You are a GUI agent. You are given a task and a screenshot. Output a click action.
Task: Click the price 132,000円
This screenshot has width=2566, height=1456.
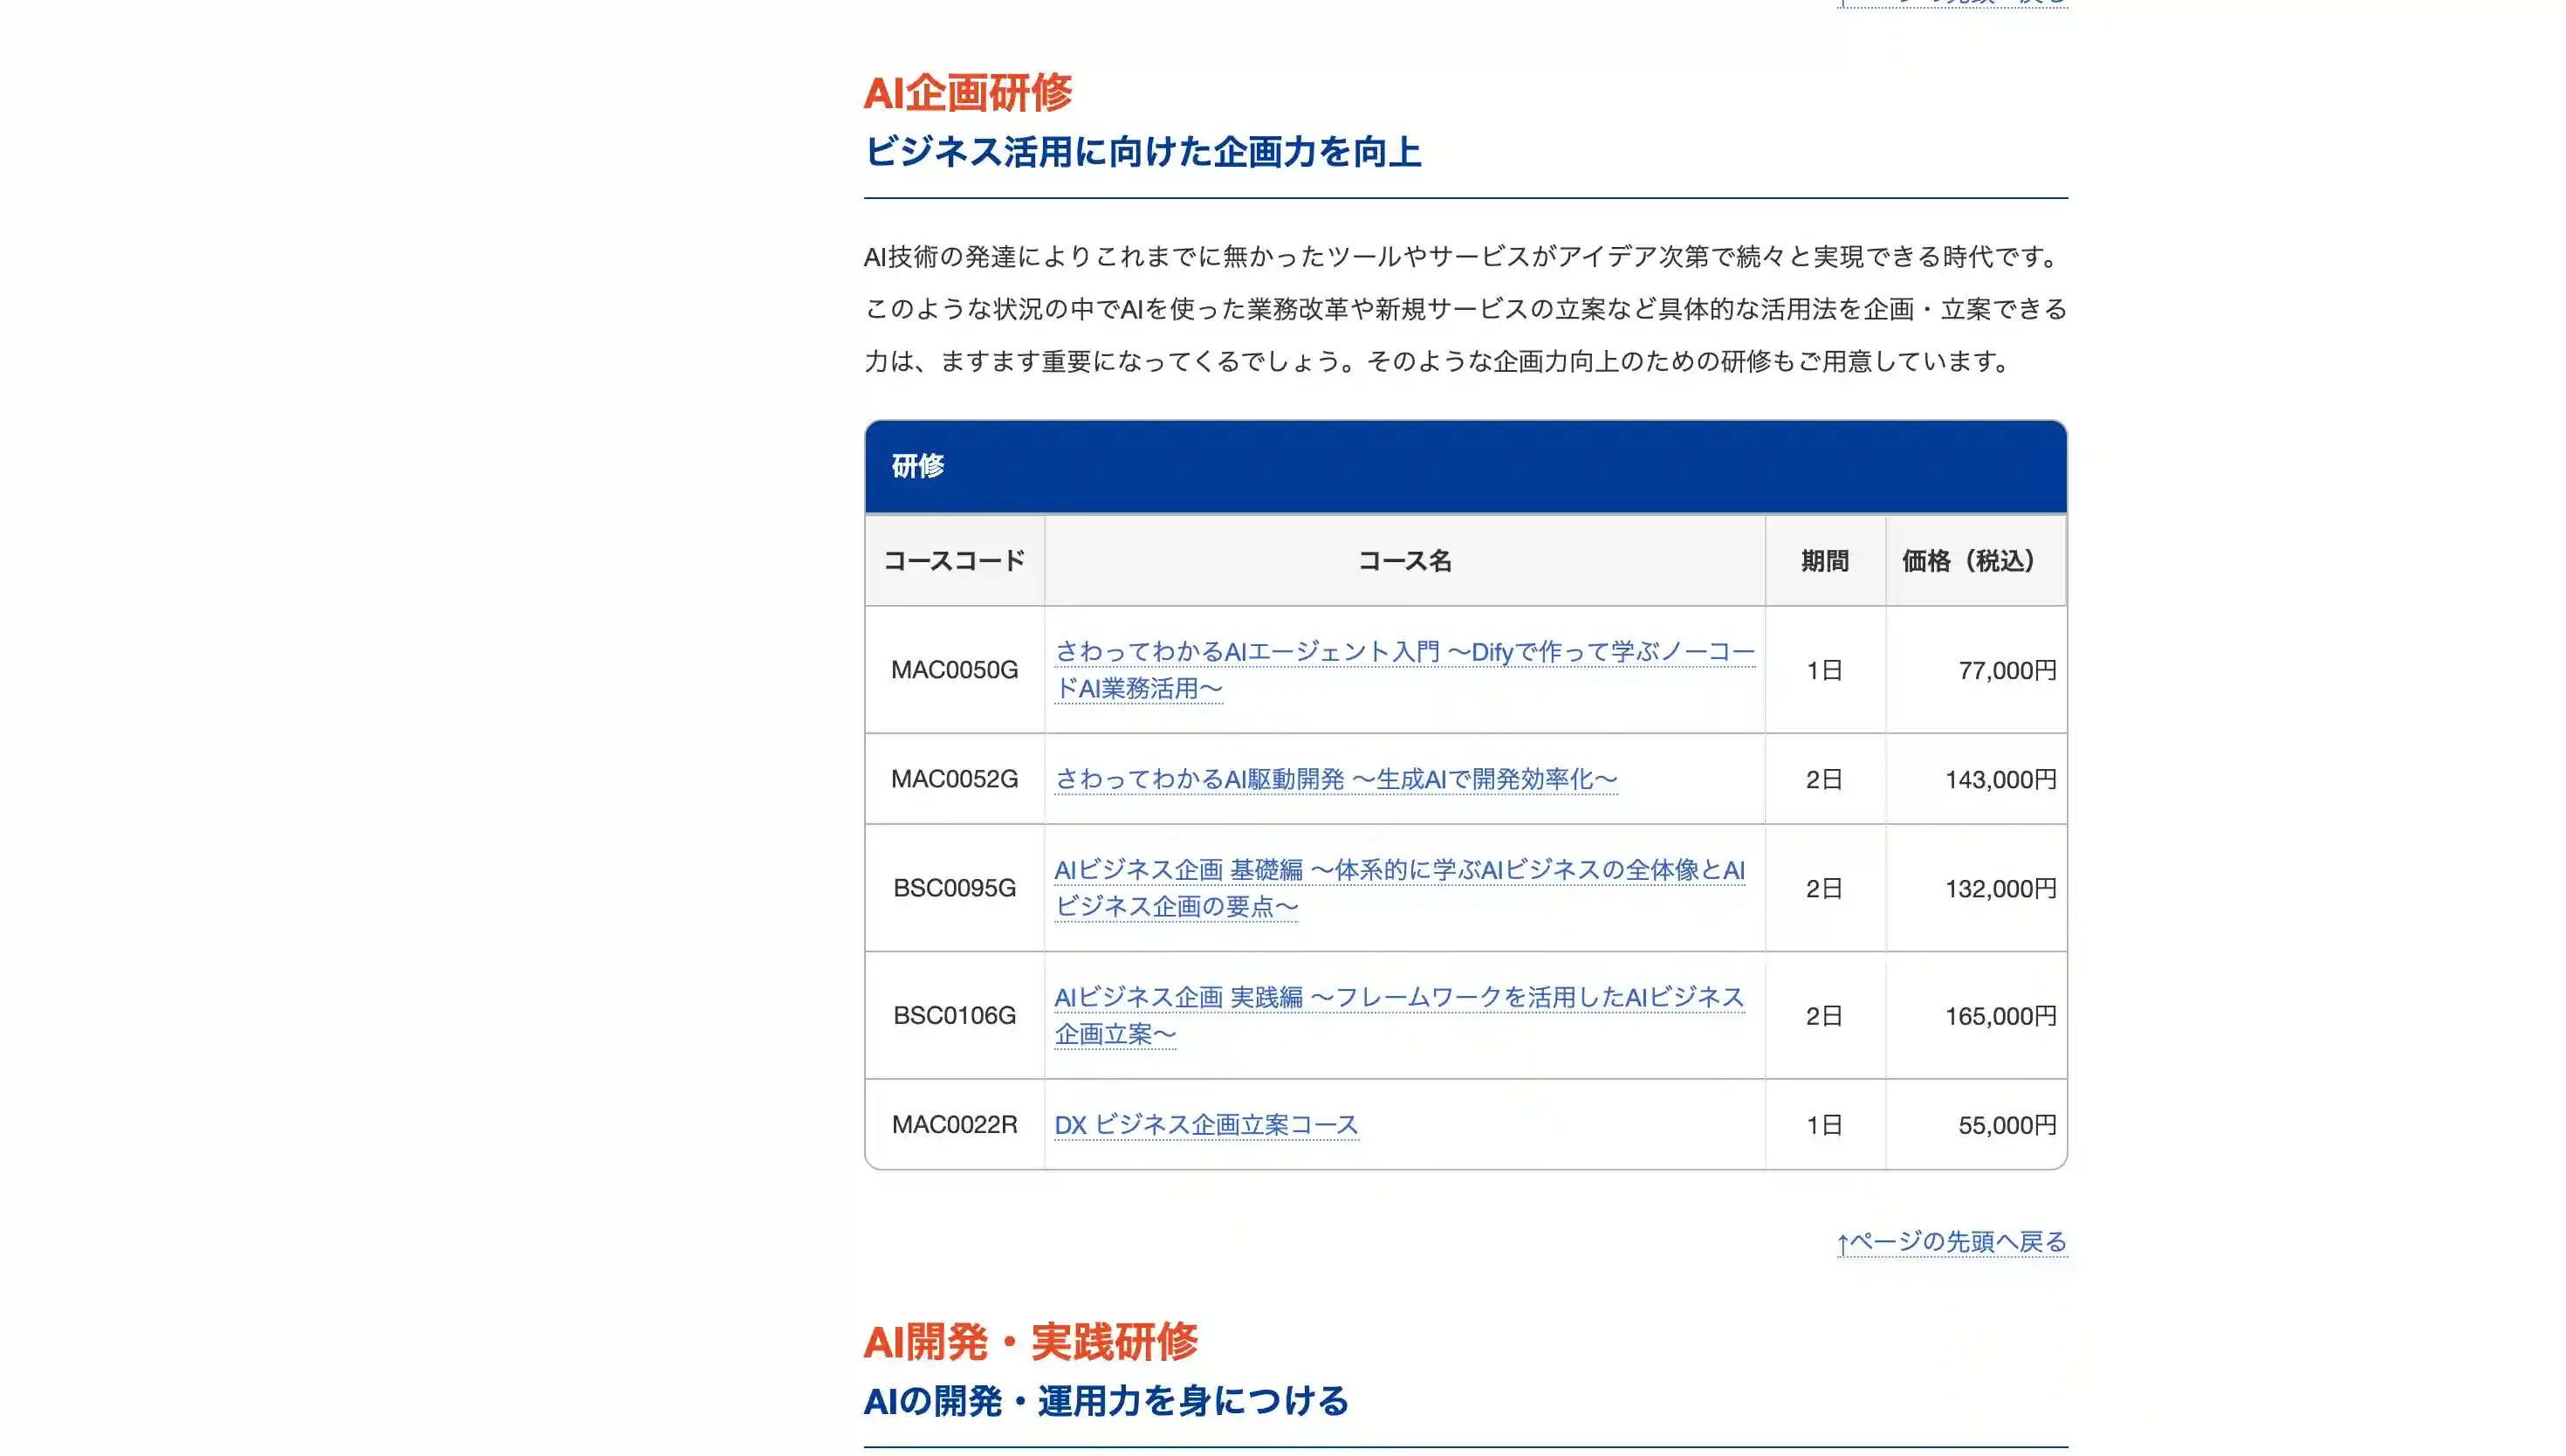[2000, 888]
